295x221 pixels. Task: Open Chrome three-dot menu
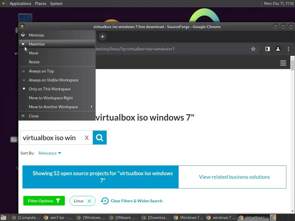[x=288, y=49]
